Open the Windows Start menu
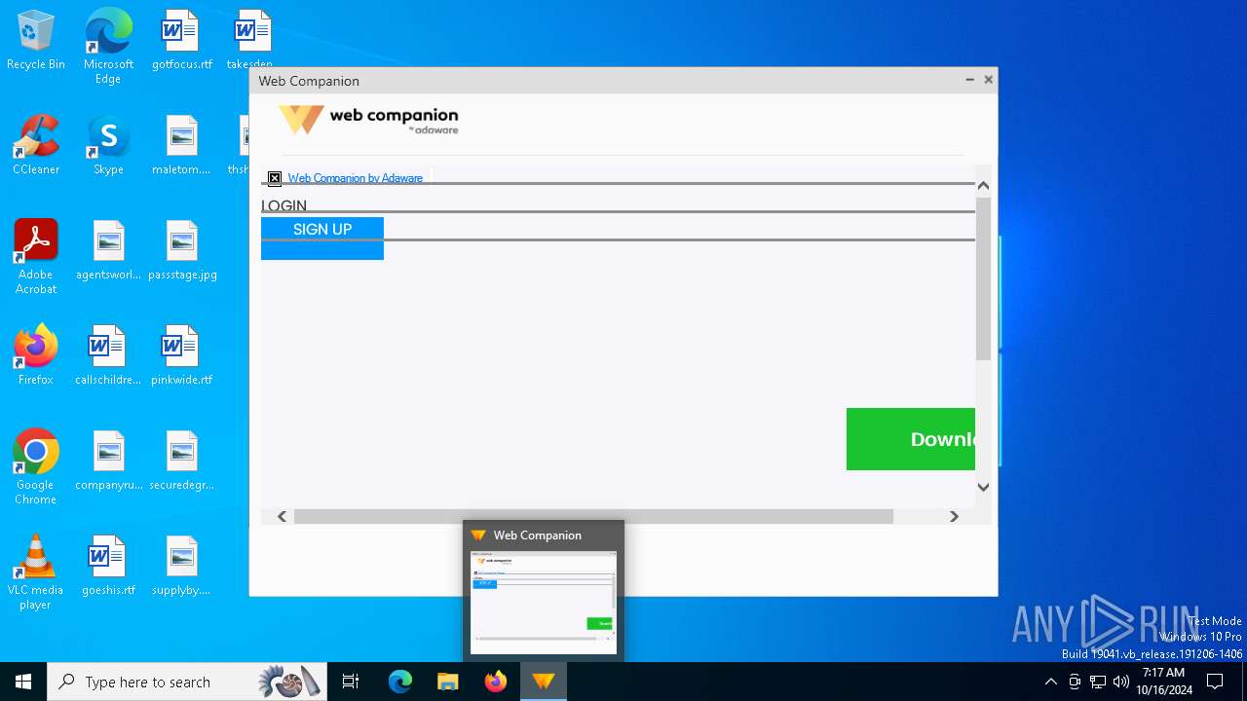Screen dimensions: 1247x701 point(23,682)
